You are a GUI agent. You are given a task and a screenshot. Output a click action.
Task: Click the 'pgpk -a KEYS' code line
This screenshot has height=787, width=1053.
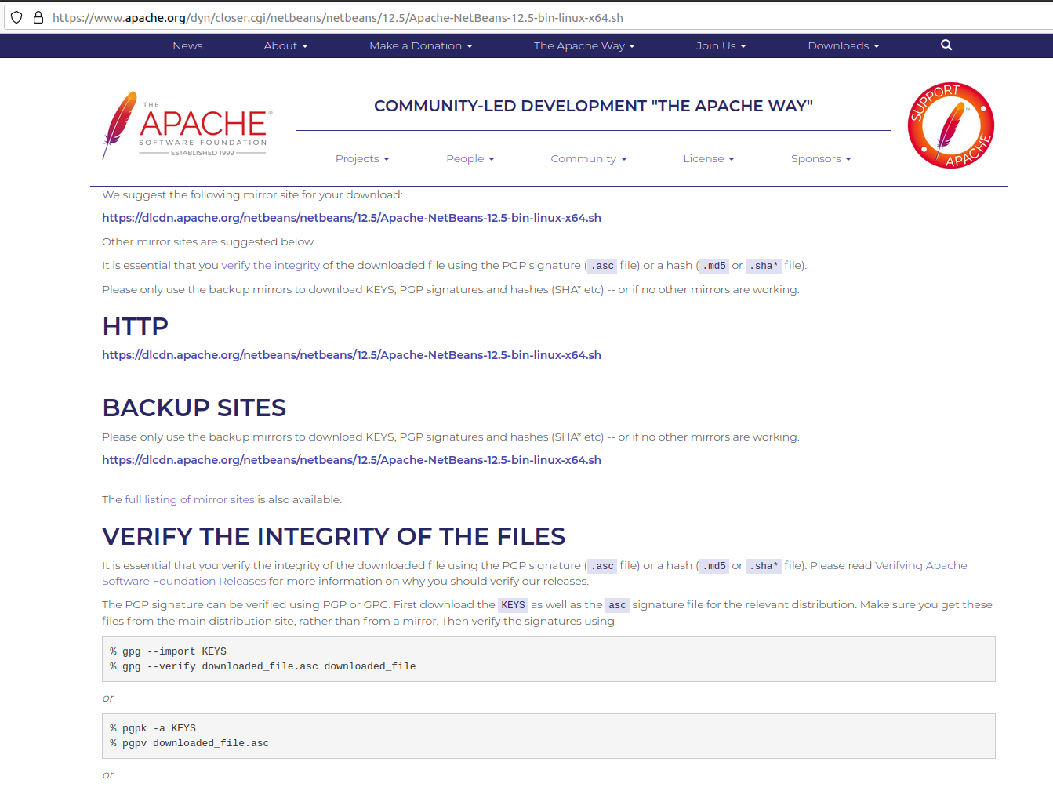(x=153, y=728)
